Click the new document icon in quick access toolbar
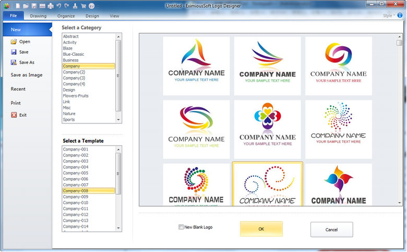407x252 pixels. coord(17,6)
